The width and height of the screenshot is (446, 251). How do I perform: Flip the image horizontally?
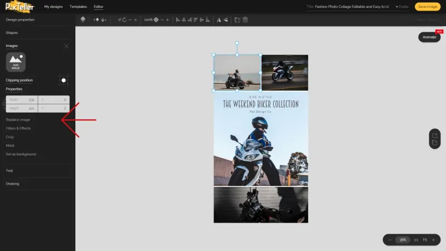click(219, 20)
